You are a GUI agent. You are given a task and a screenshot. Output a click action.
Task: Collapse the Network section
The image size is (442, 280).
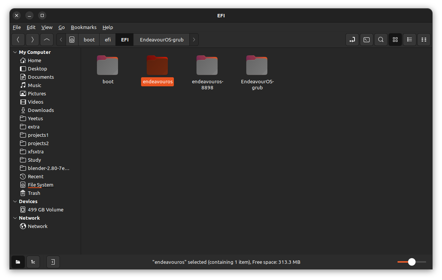[x=15, y=218]
